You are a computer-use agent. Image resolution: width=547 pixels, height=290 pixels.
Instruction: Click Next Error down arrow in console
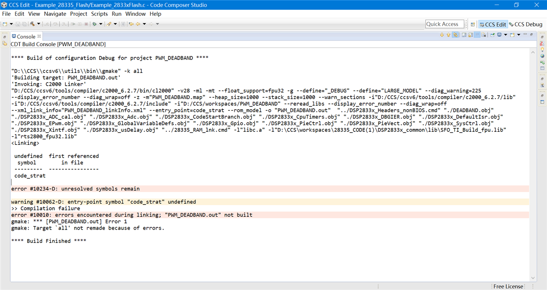pyautogui.click(x=442, y=35)
